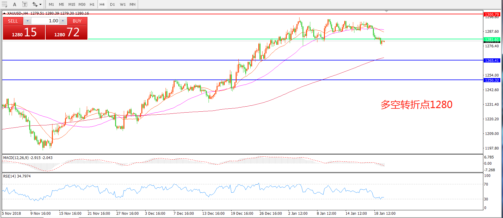Collapse the one-click trading panel triangle
Image resolution: width=503 pixels, height=218 pixels.
[4, 13]
